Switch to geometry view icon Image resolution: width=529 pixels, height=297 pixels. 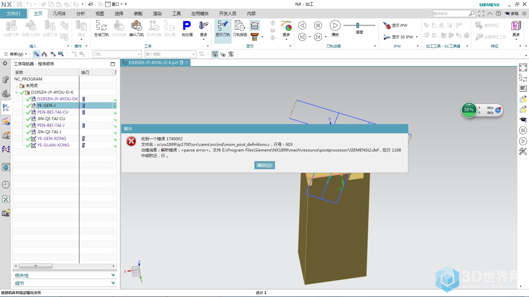pyautogui.click(x=53, y=54)
